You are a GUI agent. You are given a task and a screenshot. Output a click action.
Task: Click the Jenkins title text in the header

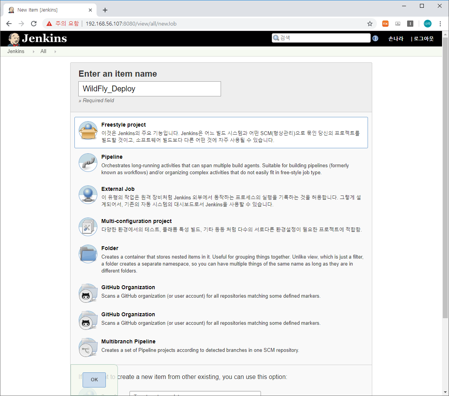(44, 38)
